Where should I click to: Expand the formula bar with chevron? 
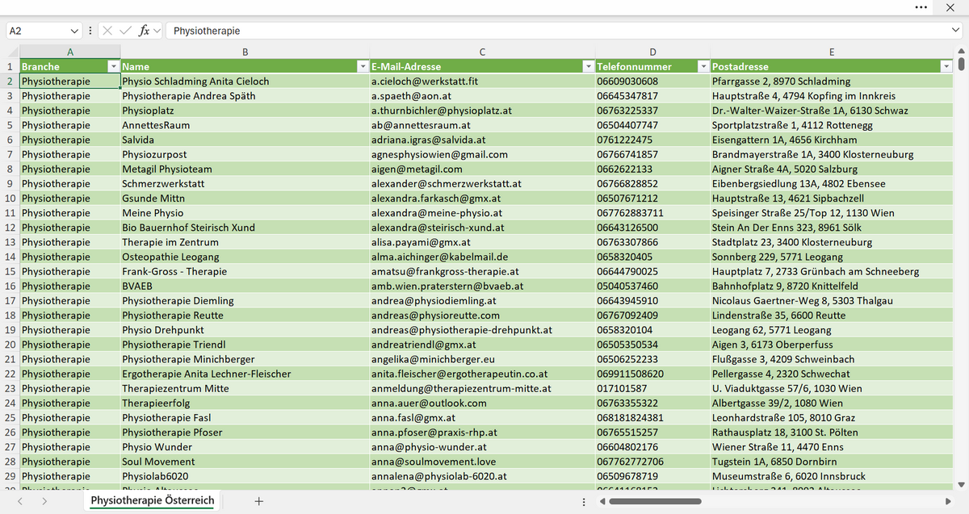tap(955, 31)
